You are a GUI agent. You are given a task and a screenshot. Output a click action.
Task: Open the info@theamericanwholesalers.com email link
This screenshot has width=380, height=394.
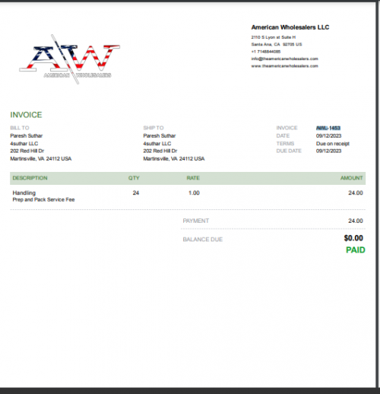[284, 59]
